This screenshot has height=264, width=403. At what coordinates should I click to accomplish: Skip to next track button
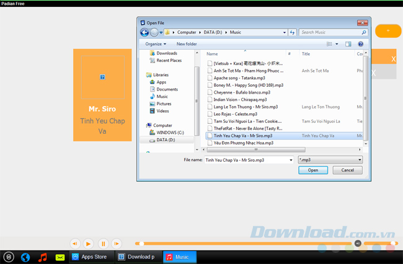[117, 244]
